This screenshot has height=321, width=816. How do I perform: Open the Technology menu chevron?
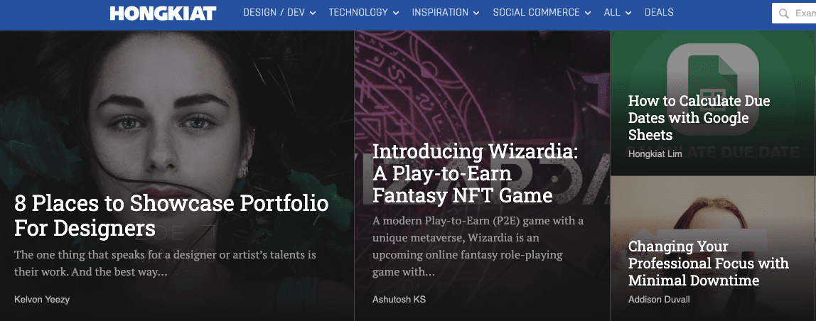[x=396, y=13]
